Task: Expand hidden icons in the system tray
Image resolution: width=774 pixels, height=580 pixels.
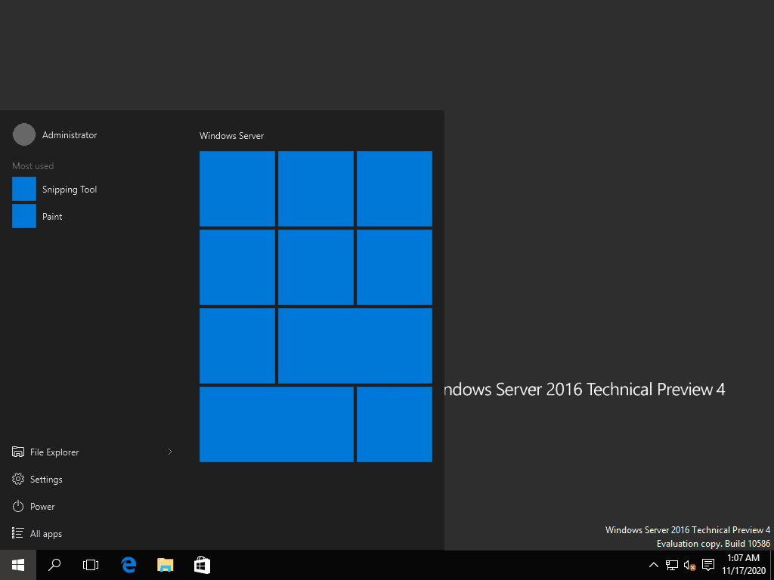Action: (653, 564)
